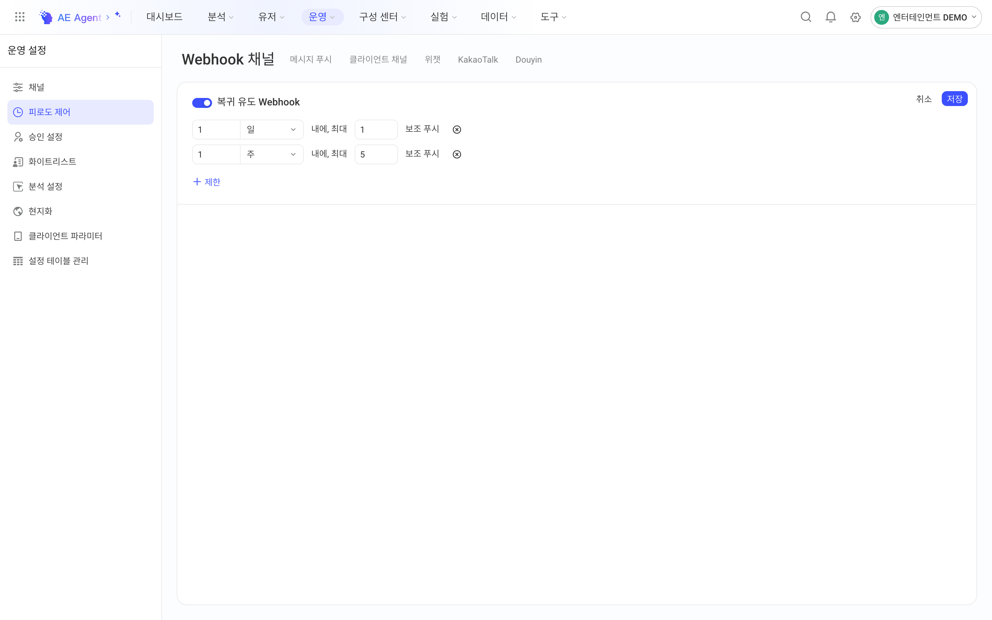Click the 클라이언트 파라미터 device icon
The height and width of the screenshot is (620, 992).
pos(18,236)
